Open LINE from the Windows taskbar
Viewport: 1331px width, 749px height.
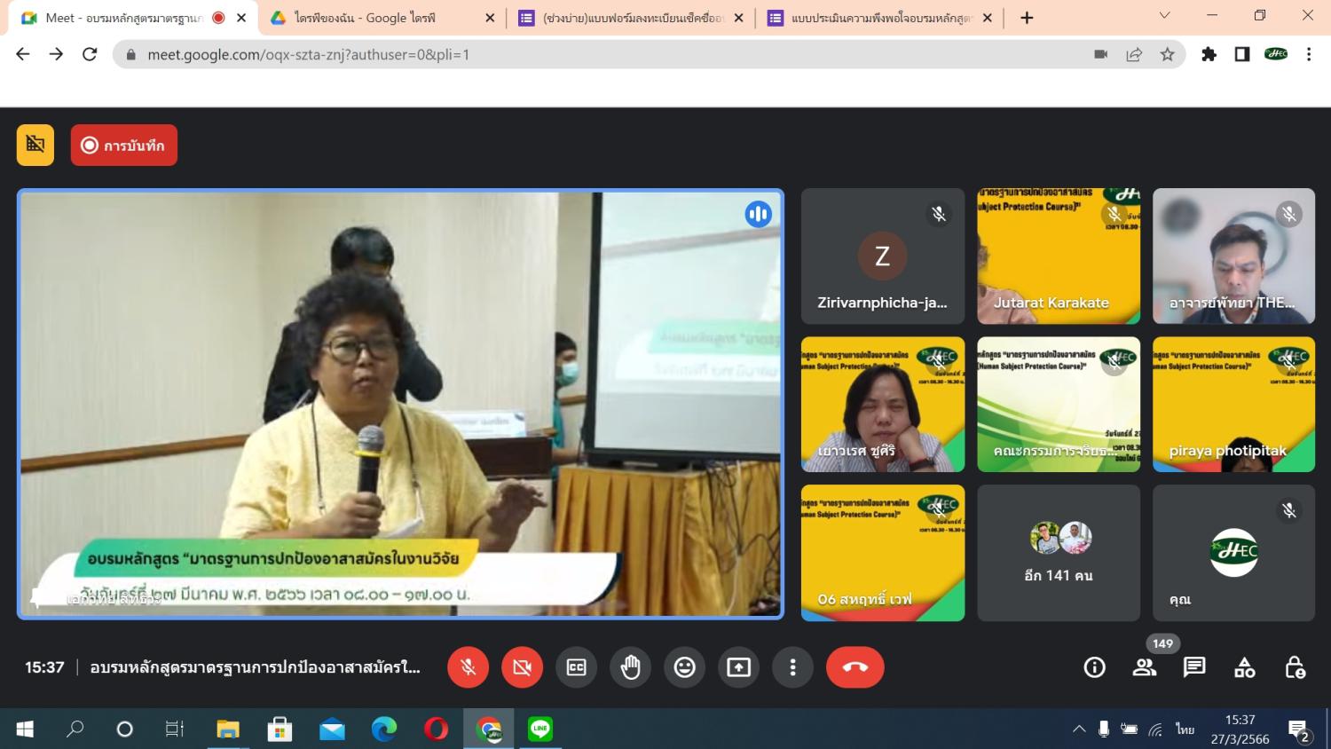pyautogui.click(x=539, y=729)
